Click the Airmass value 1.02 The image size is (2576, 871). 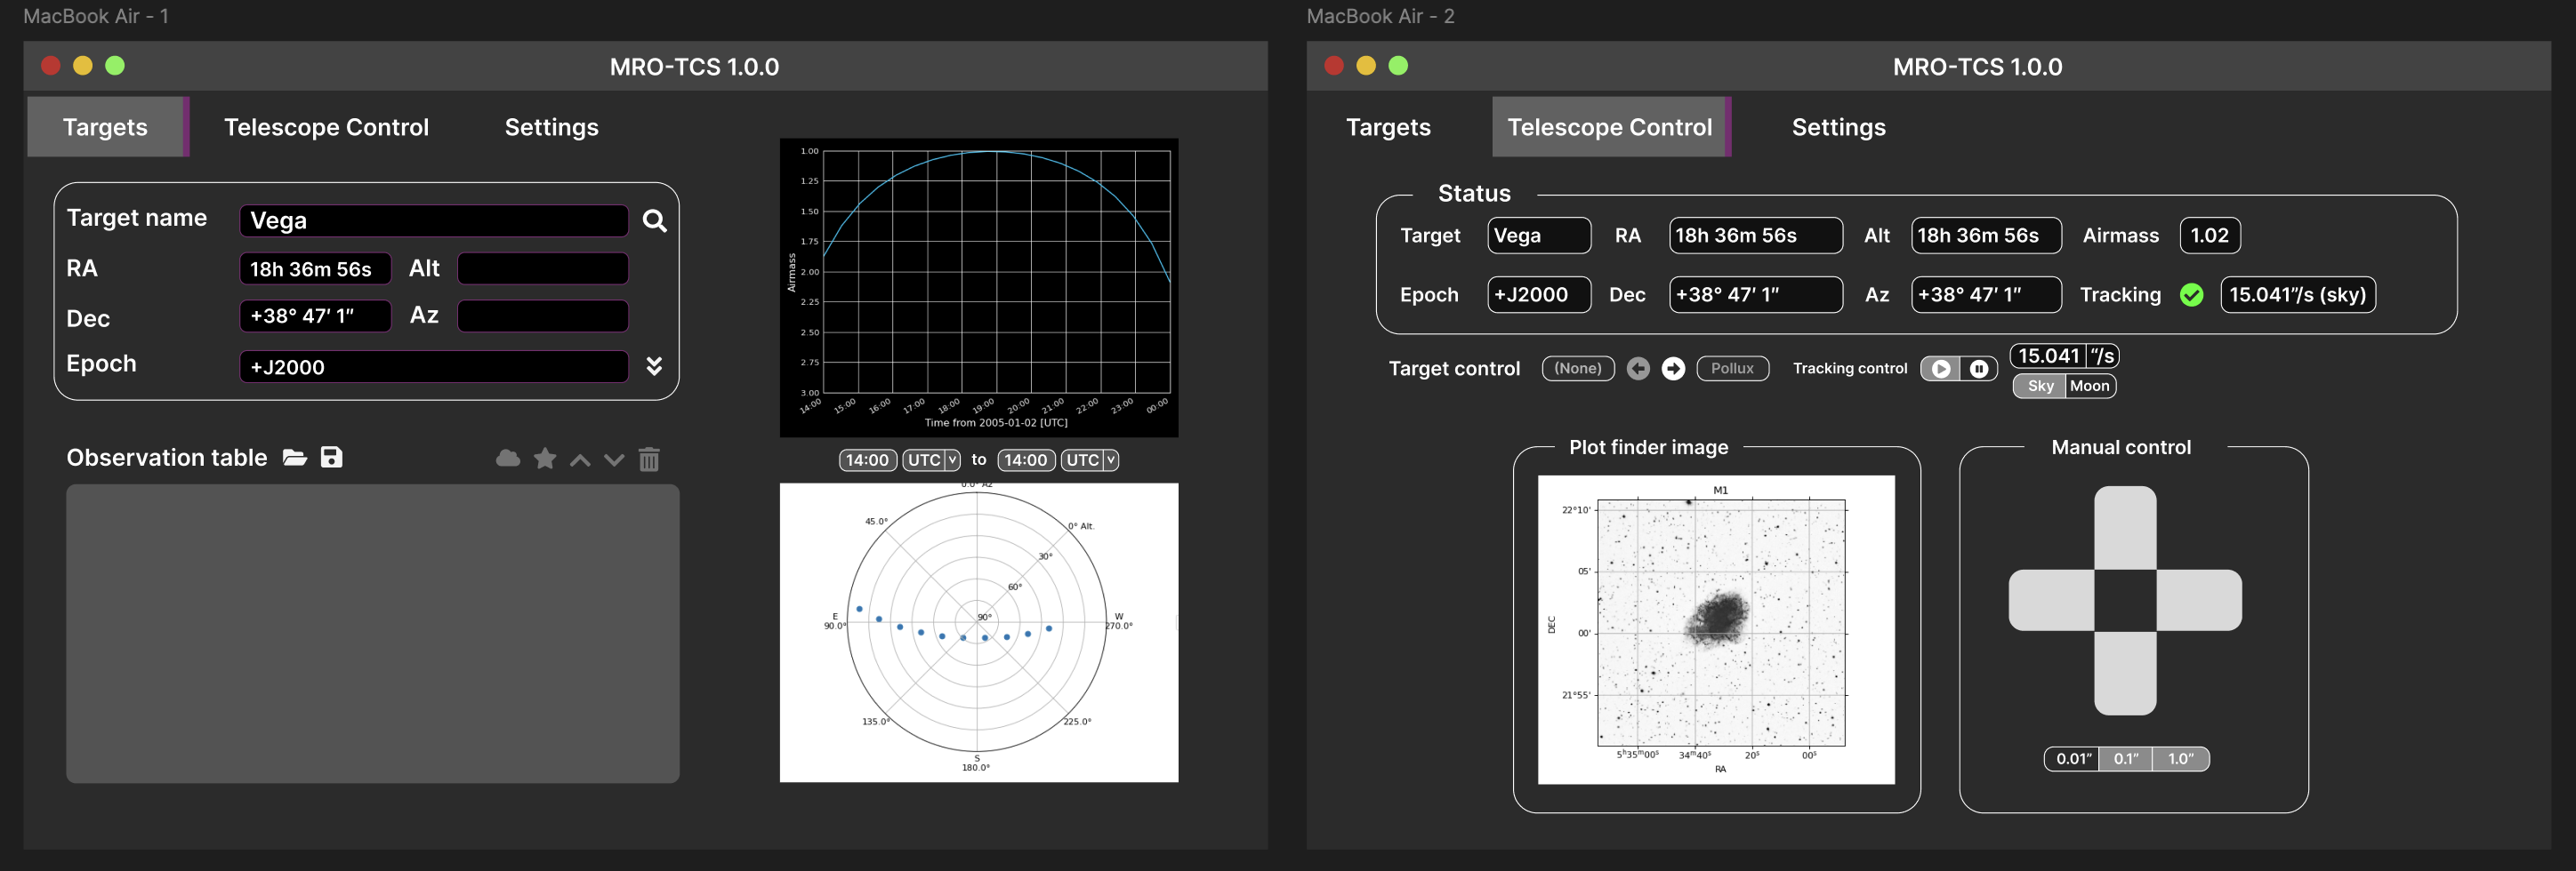[2210, 236]
